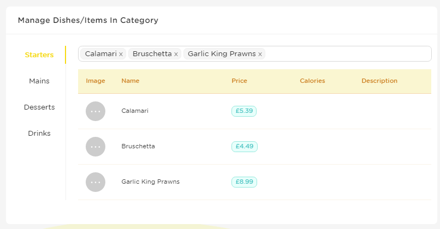Remove the Bruschetta tag with its x
Screen dimensions: 440x229
coord(176,55)
